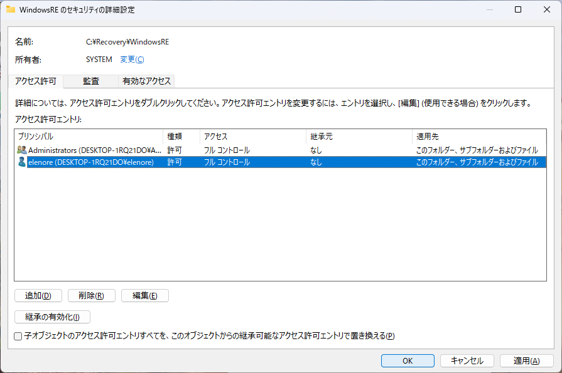The width and height of the screenshot is (562, 373).
Task: Click the キャンセル button
Action: pyautogui.click(x=467, y=360)
